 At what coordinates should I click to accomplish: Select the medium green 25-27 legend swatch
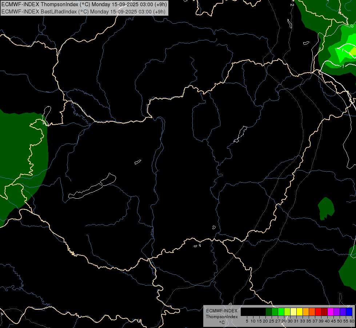[275, 312]
